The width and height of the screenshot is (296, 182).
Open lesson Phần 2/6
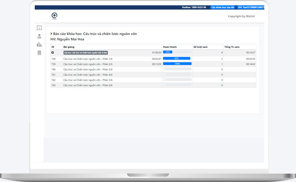(x=87, y=64)
